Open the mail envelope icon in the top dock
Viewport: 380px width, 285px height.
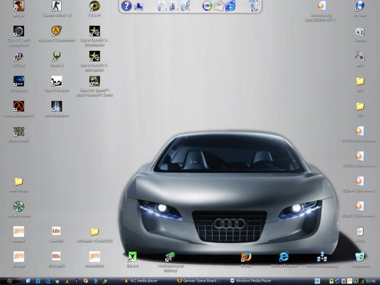(219, 6)
